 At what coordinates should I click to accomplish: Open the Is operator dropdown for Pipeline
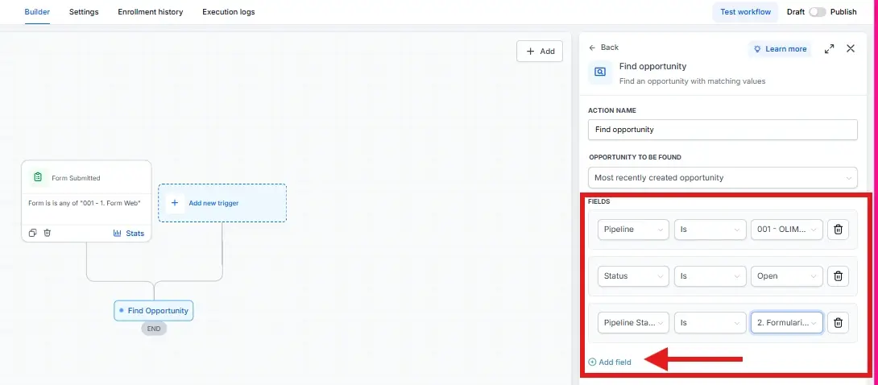(710, 230)
